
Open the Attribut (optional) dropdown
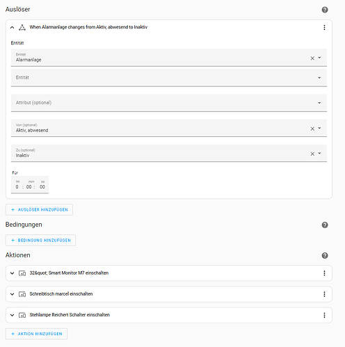[169, 103]
